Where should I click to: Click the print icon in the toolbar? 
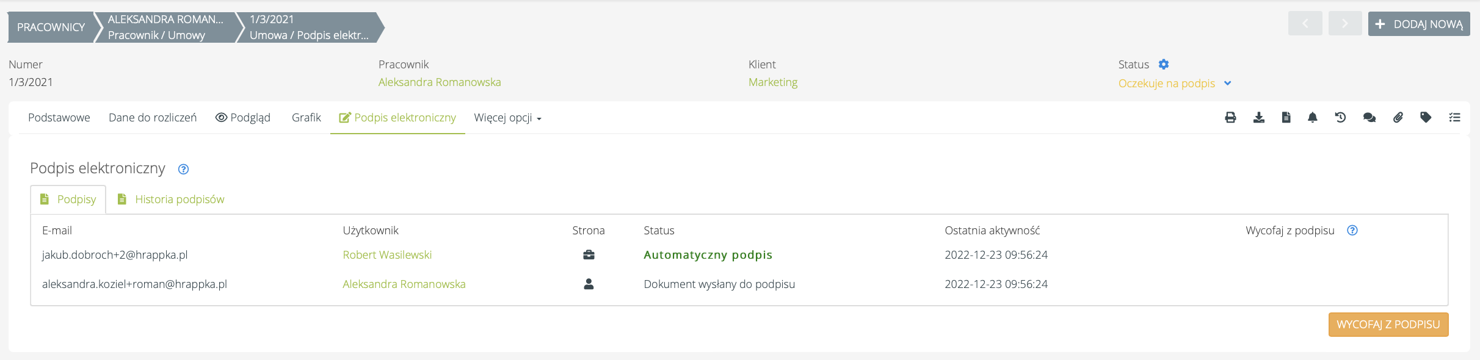click(1230, 118)
